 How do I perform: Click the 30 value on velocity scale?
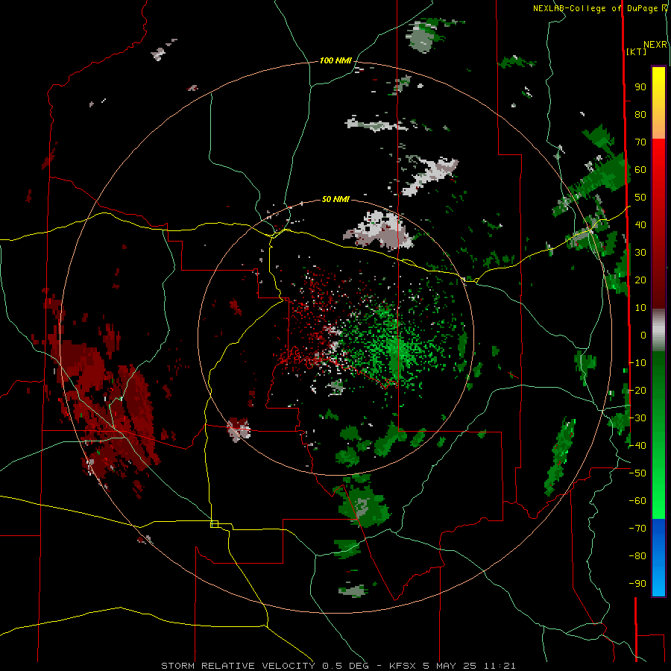[x=640, y=253]
